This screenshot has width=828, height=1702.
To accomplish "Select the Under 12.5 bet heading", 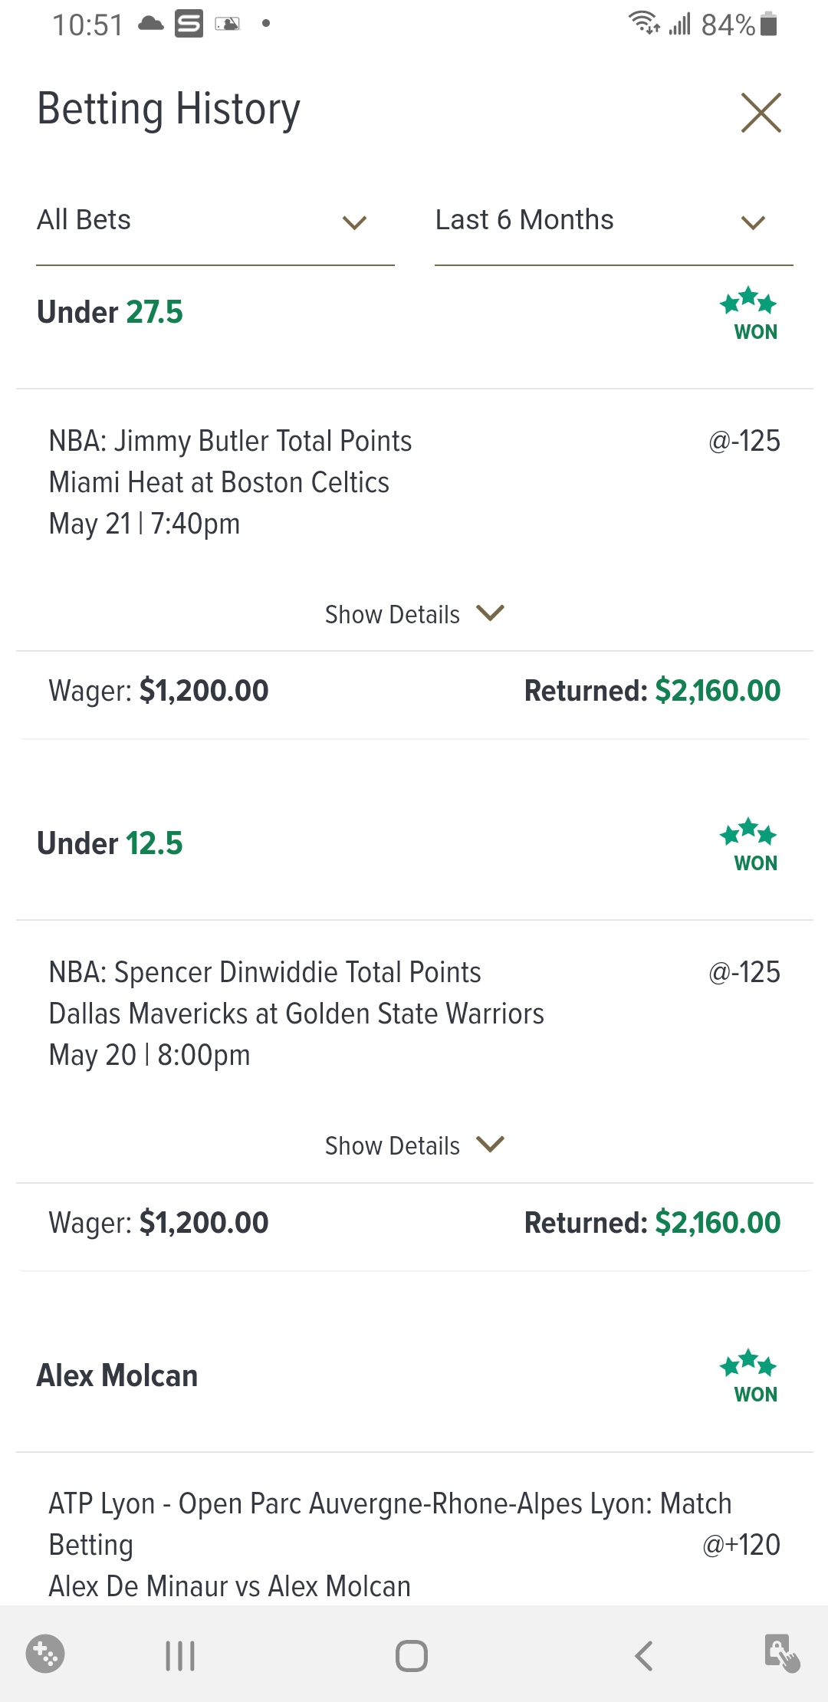I will pyautogui.click(x=110, y=844).
